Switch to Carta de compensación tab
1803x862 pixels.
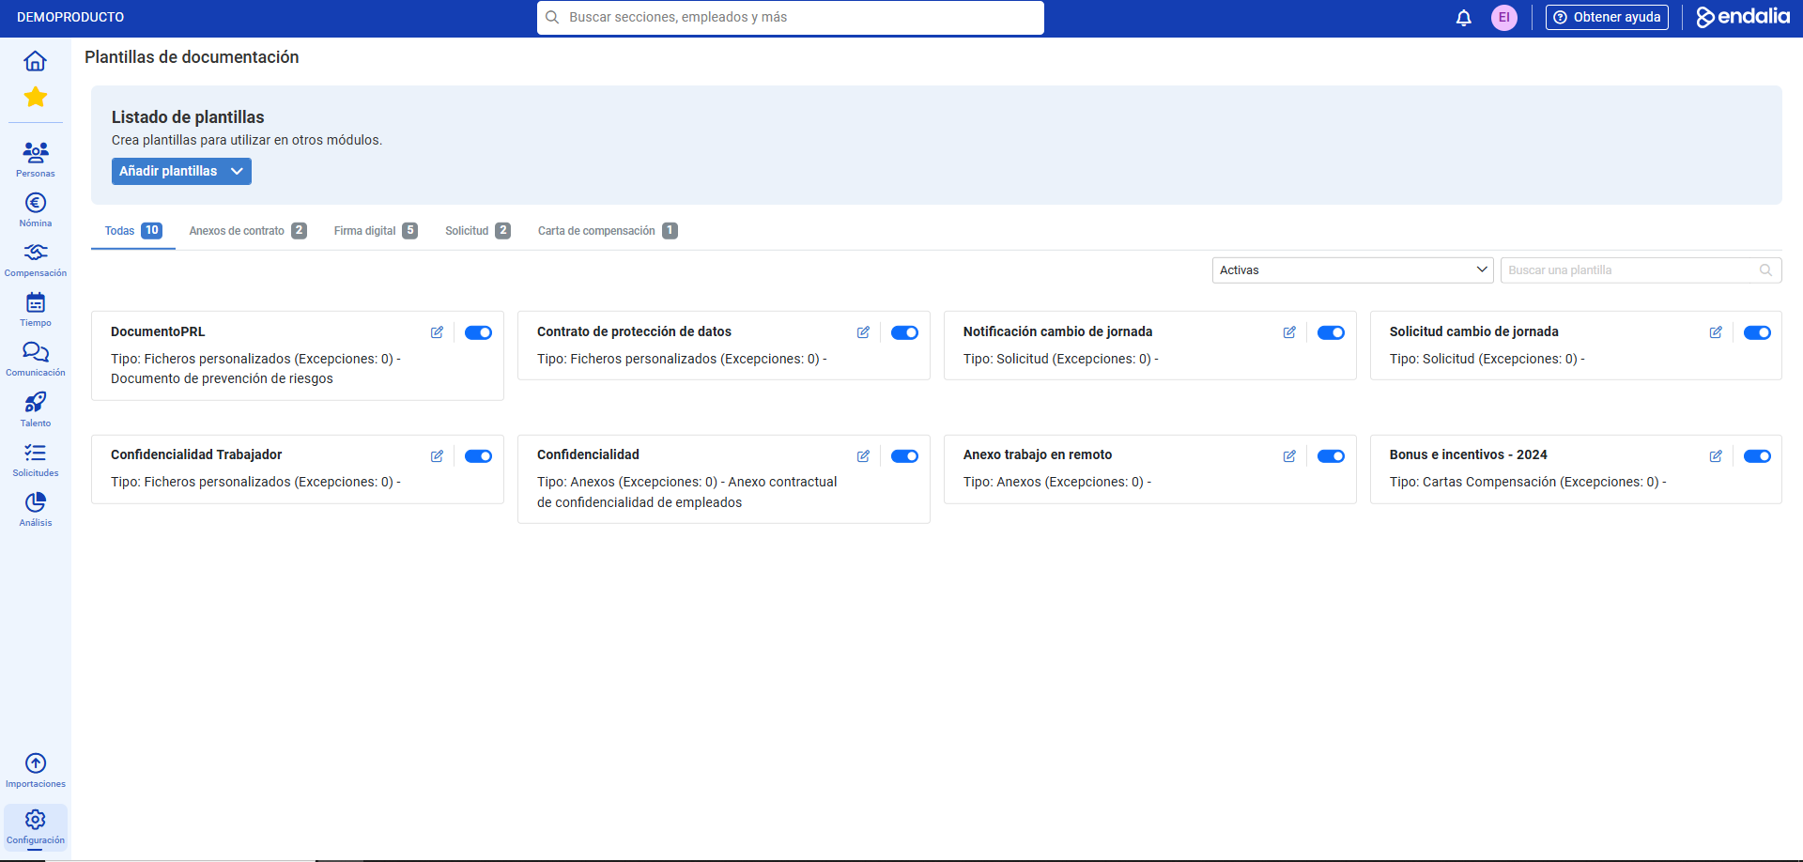click(x=608, y=231)
